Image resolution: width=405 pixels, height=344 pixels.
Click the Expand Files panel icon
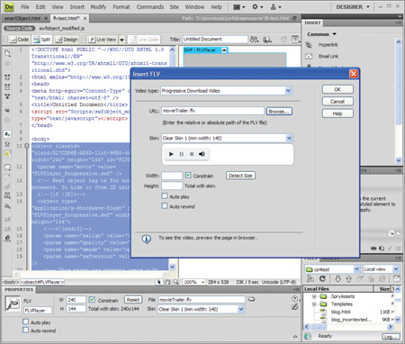click(397, 278)
